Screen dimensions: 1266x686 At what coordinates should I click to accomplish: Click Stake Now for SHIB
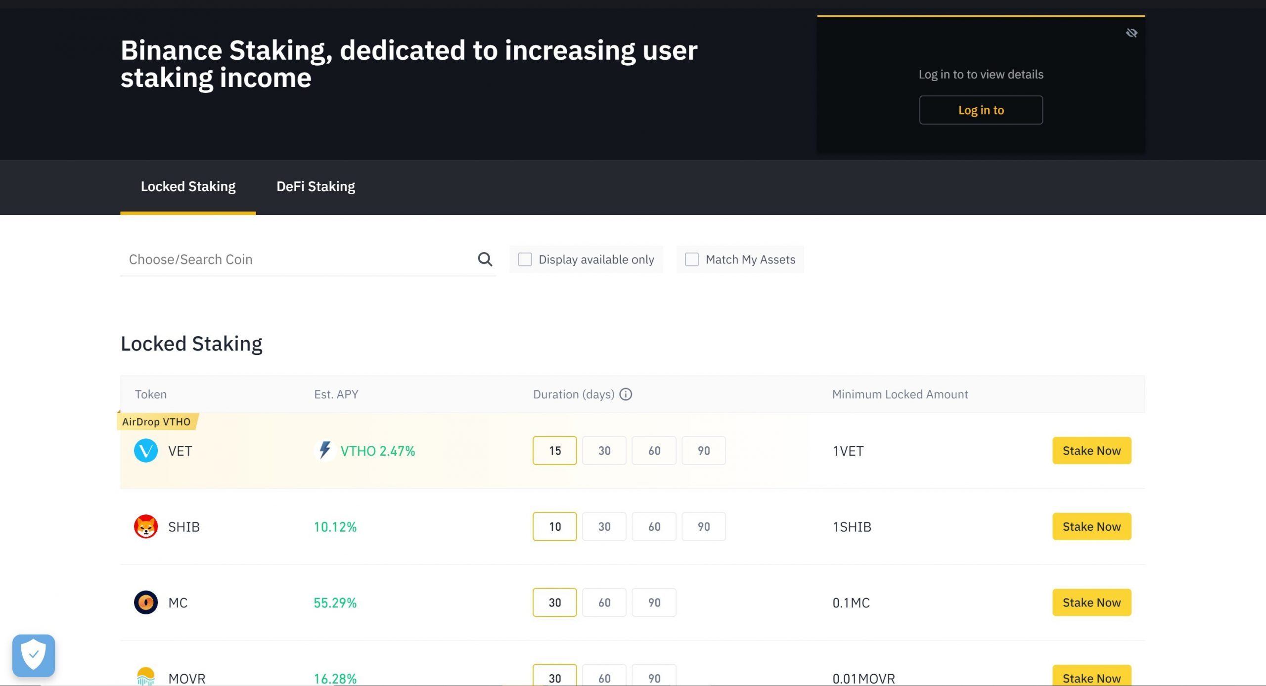tap(1092, 527)
